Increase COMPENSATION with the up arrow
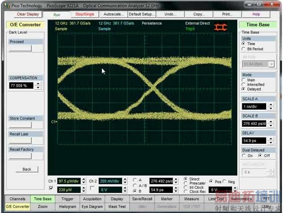 [x=38, y=83]
